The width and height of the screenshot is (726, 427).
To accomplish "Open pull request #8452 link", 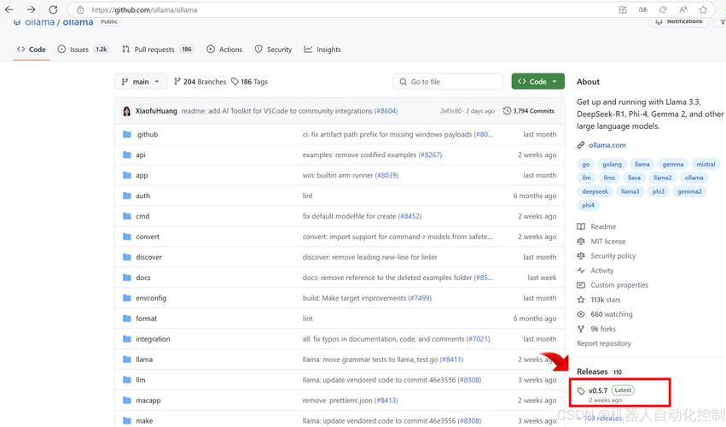I will (409, 216).
